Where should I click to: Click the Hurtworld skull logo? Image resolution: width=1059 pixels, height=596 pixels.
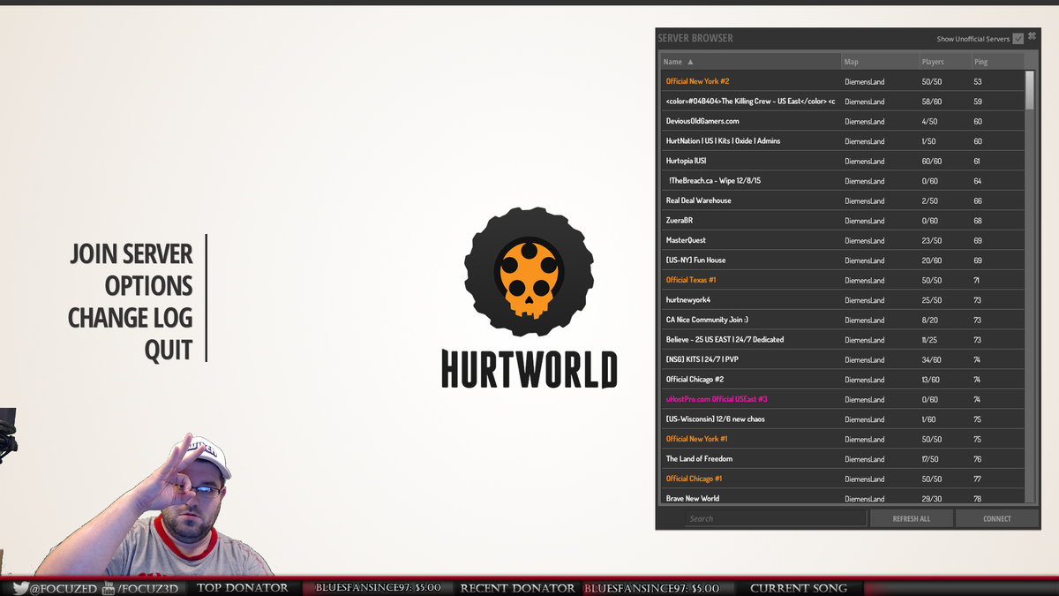pyautogui.click(x=529, y=270)
